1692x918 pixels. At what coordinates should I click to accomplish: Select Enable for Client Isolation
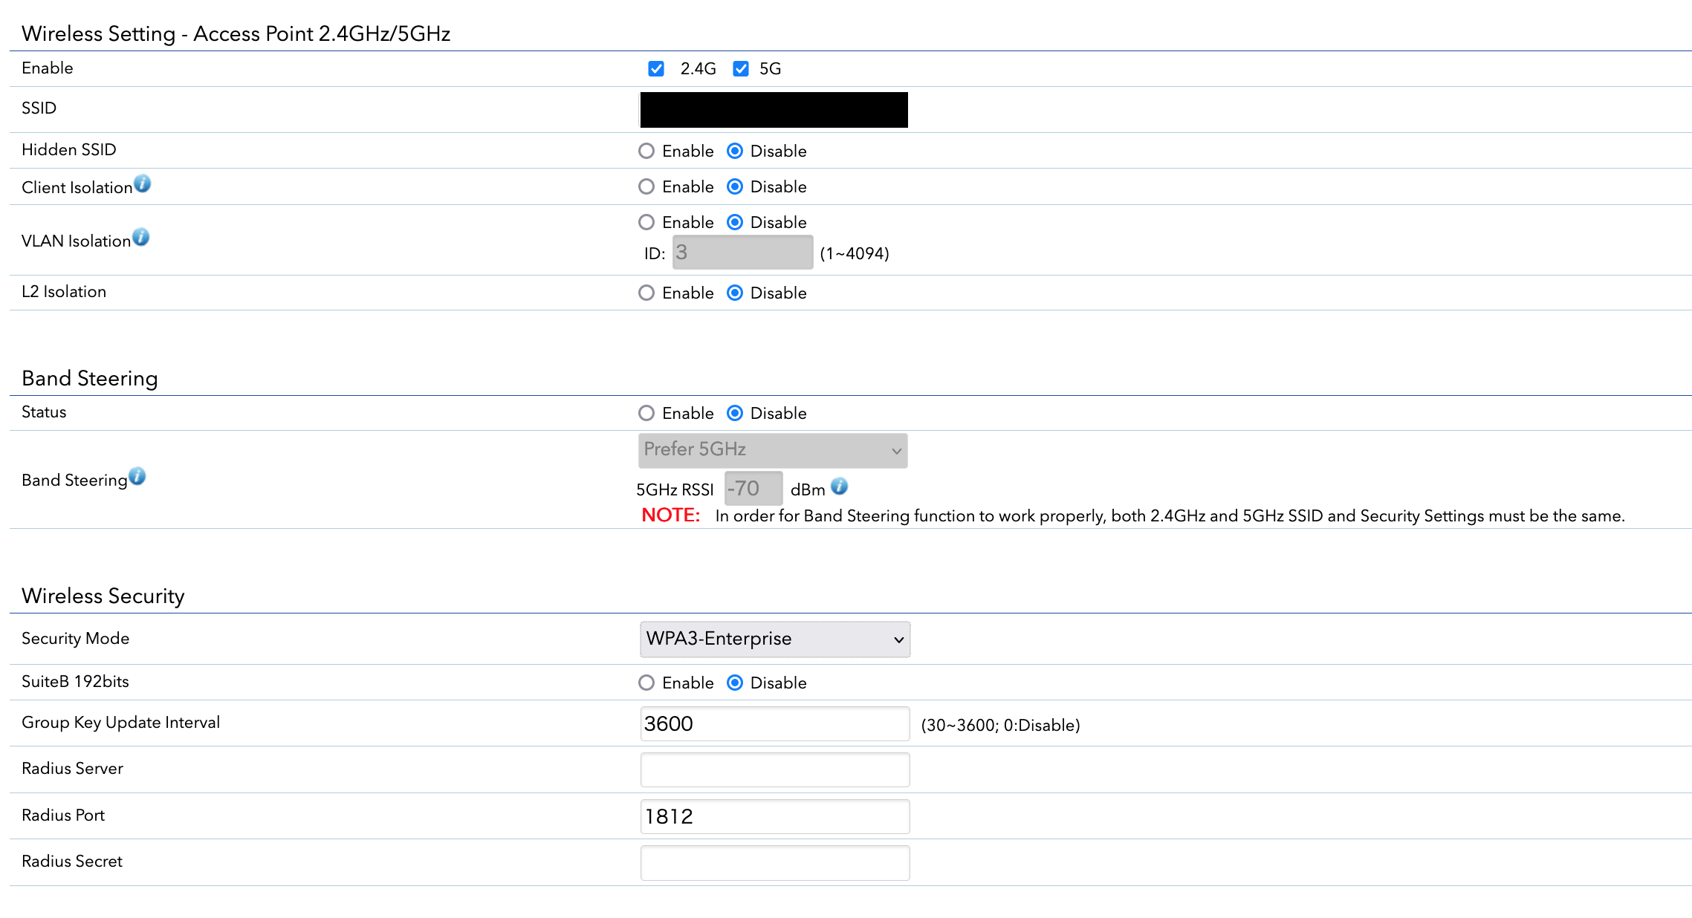(x=646, y=187)
